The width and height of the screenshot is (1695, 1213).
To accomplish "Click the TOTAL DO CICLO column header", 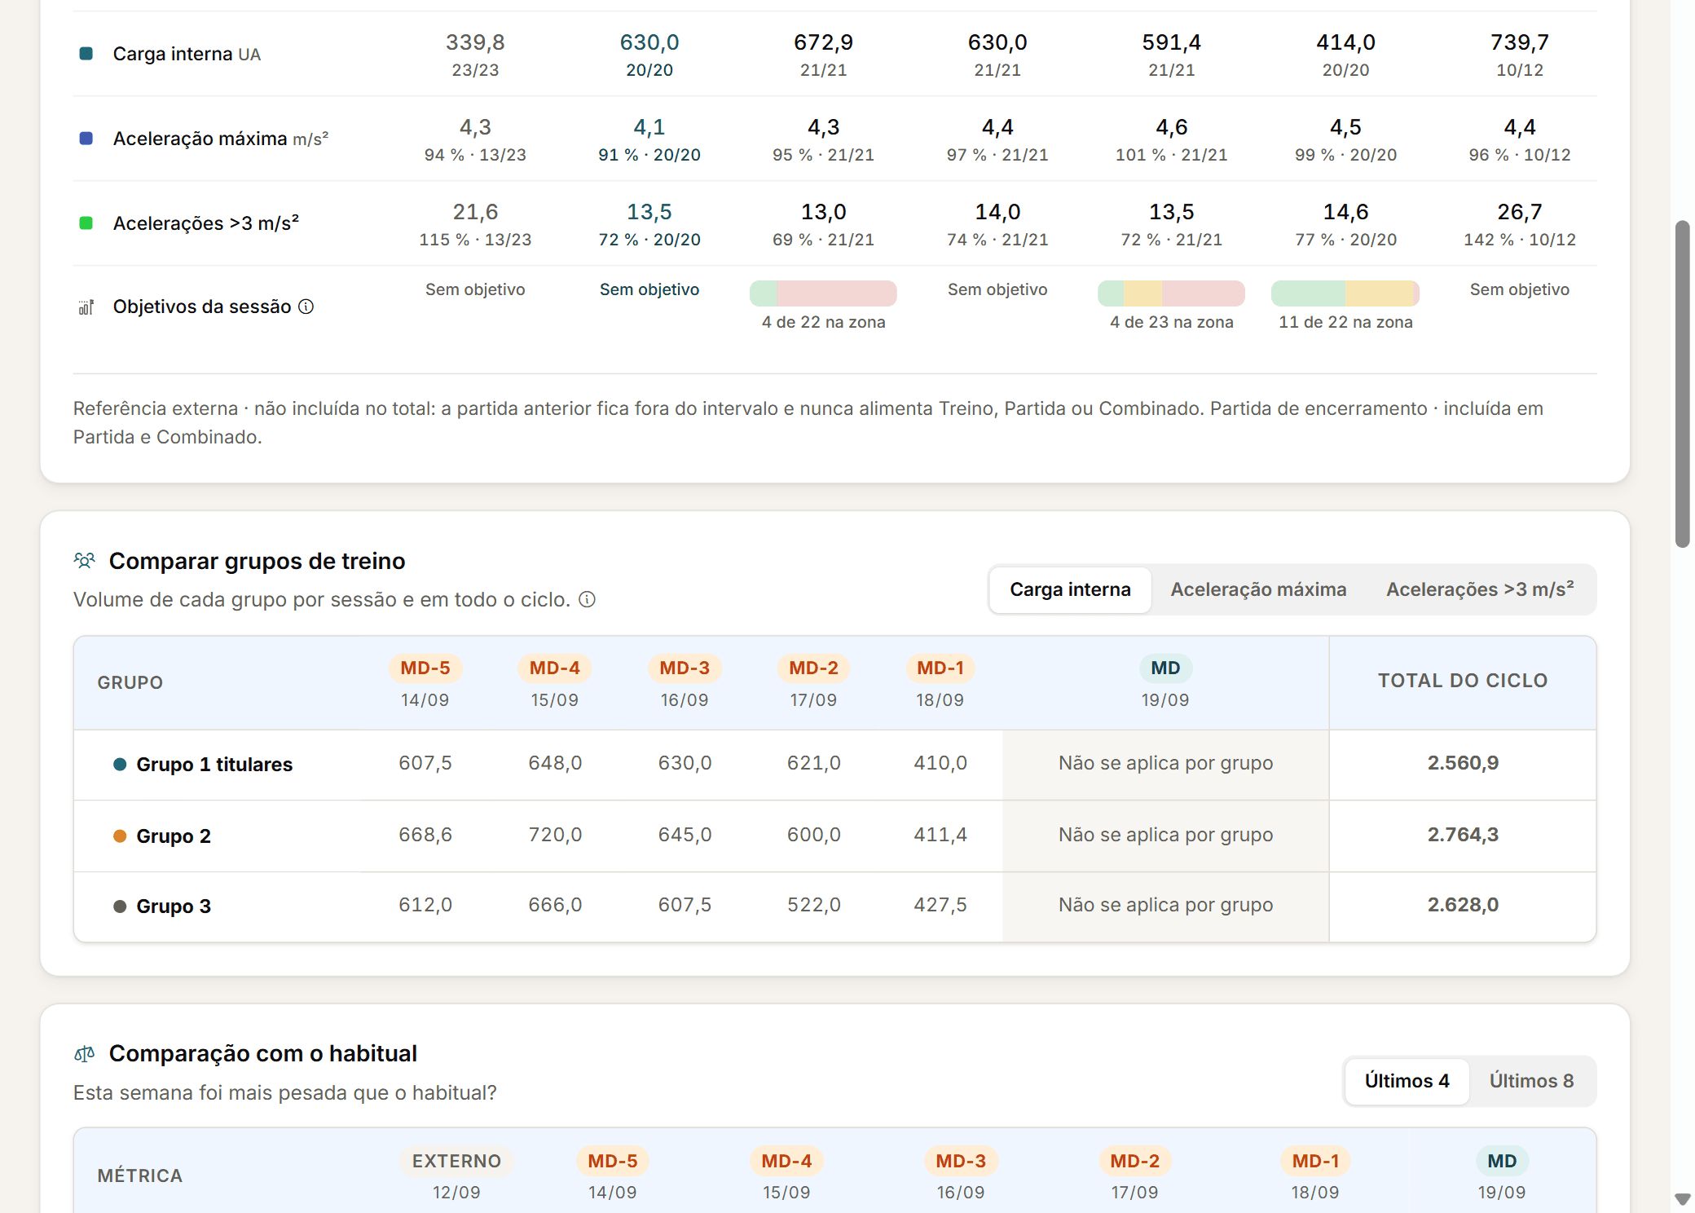I will tap(1463, 681).
